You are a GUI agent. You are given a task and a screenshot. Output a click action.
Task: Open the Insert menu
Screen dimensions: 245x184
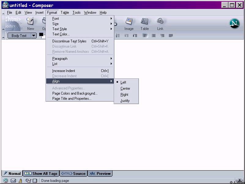coord(39,13)
